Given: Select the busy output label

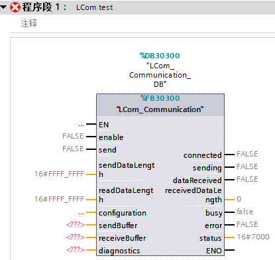Looking at the screenshot, I should tap(214, 213).
